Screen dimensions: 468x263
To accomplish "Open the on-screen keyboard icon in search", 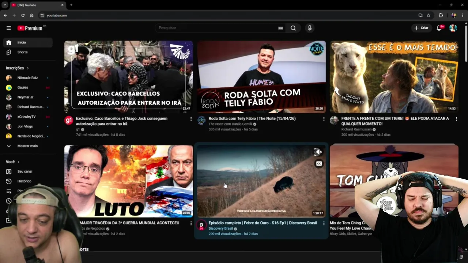I will [281, 28].
